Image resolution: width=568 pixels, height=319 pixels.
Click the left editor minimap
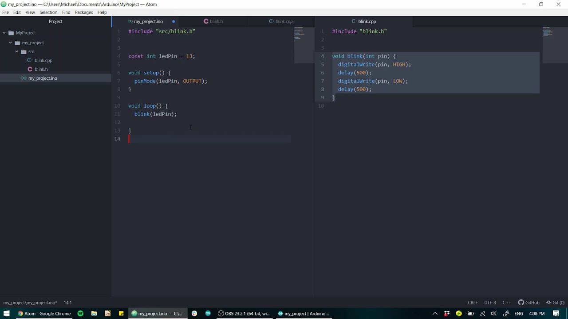(304, 44)
